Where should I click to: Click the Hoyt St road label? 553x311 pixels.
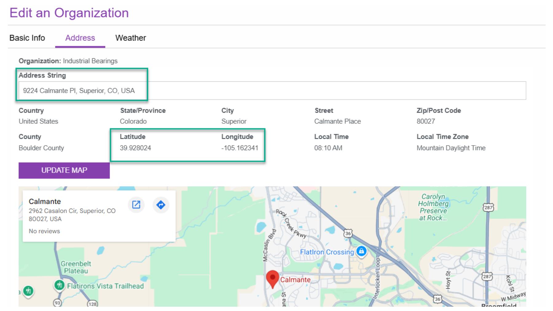(448, 280)
